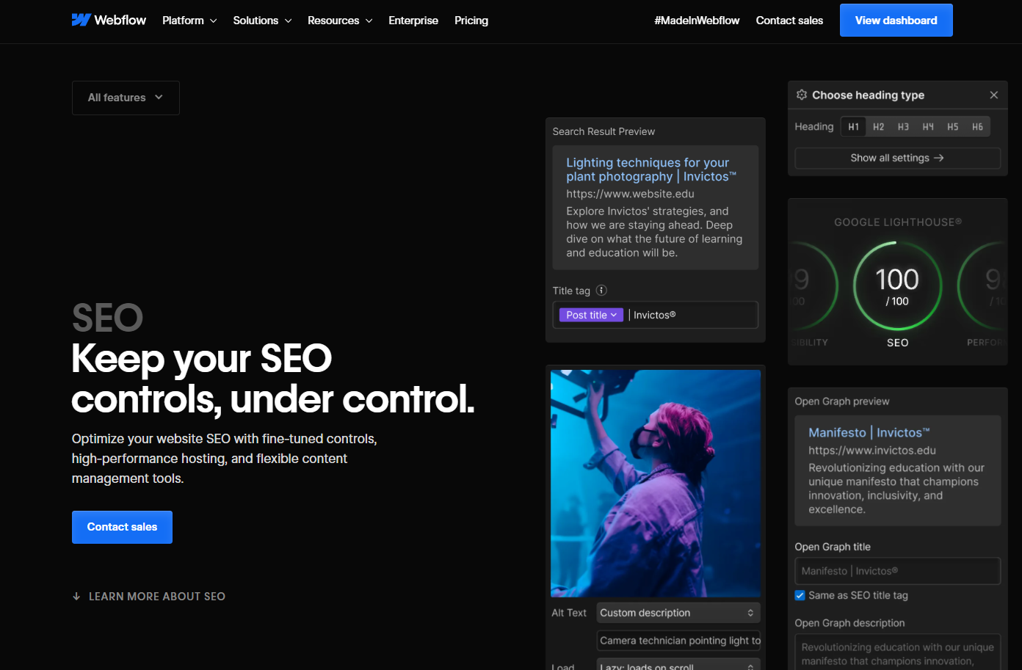Select the H2 heading option
1022x670 pixels.
(878, 127)
